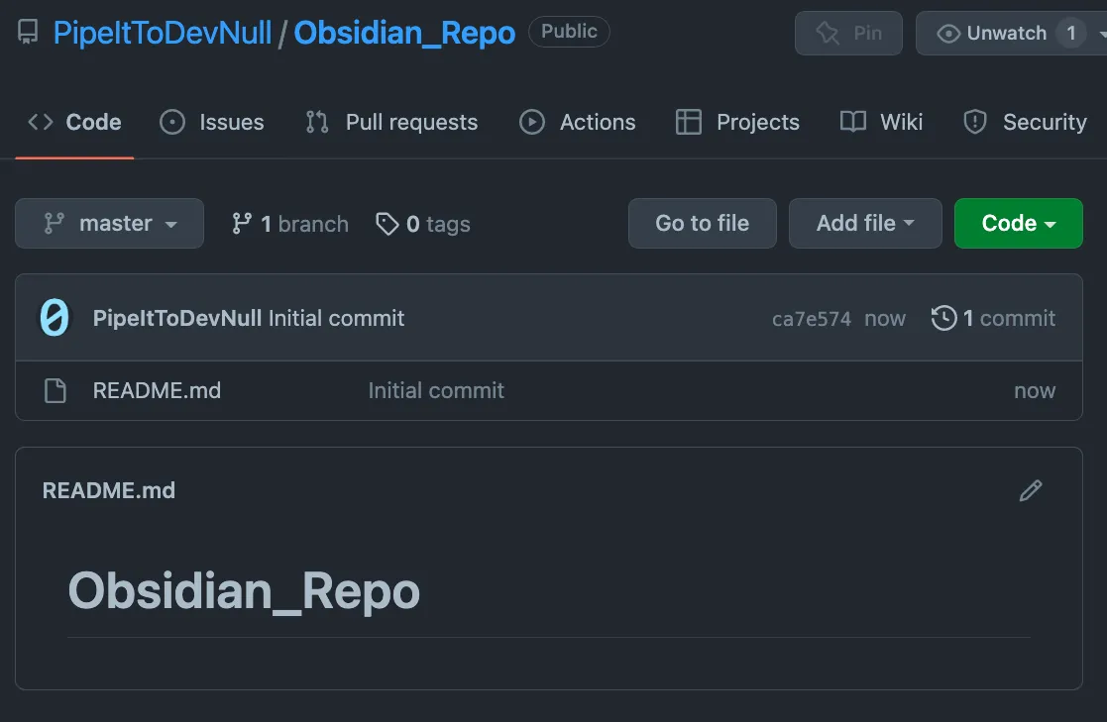
Task: Open the Actions tab
Action: point(577,121)
